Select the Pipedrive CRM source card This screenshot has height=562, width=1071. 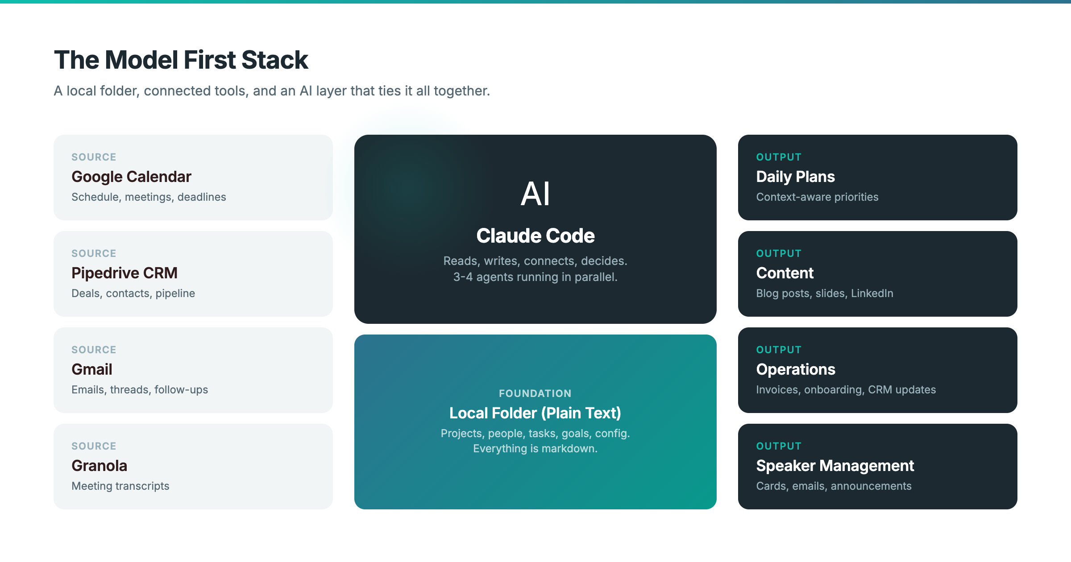[x=193, y=274]
